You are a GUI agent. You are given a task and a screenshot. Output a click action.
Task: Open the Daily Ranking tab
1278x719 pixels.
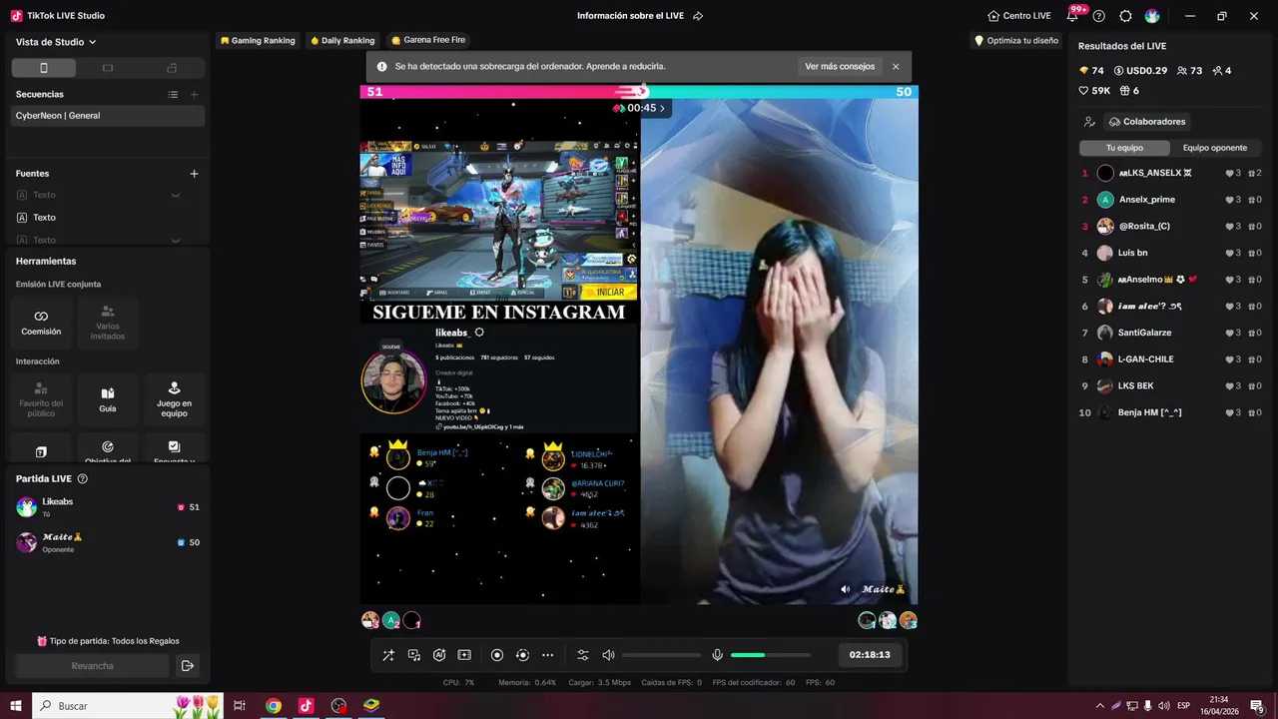[x=342, y=41]
